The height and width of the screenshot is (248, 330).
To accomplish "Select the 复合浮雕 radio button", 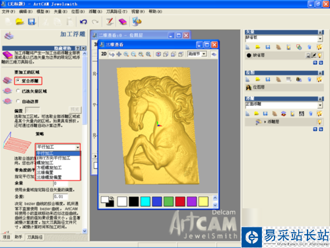I will point(18,81).
